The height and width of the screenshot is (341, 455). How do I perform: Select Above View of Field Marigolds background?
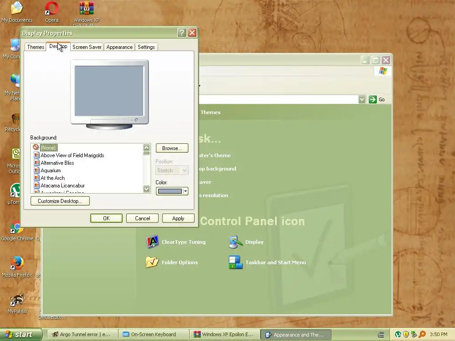(72, 155)
